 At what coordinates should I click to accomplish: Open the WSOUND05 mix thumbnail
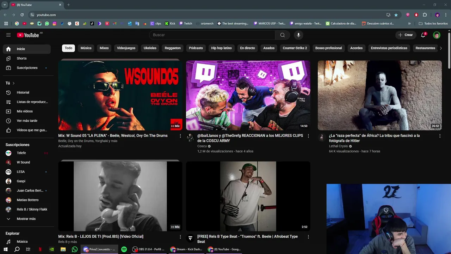[x=120, y=95]
